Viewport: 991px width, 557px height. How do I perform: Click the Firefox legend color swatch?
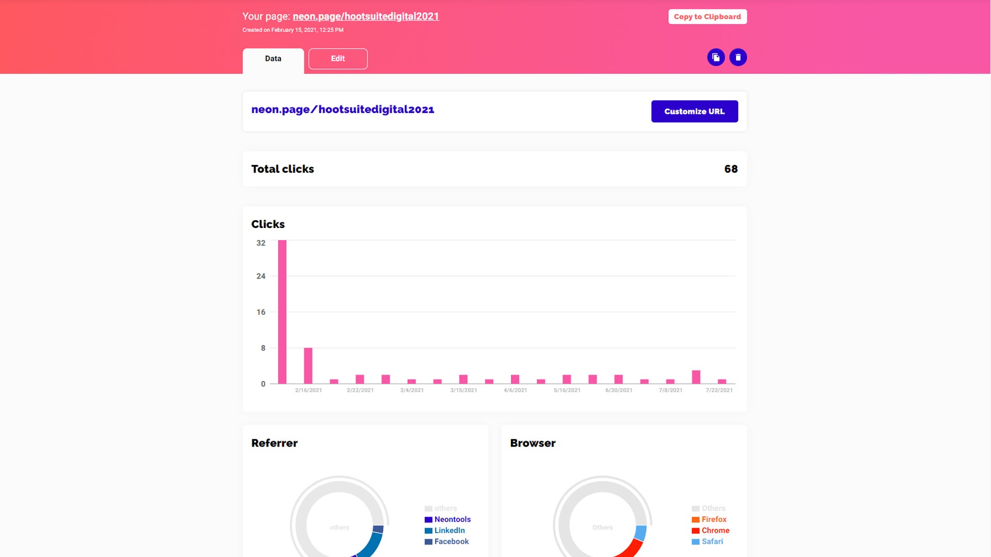click(696, 520)
